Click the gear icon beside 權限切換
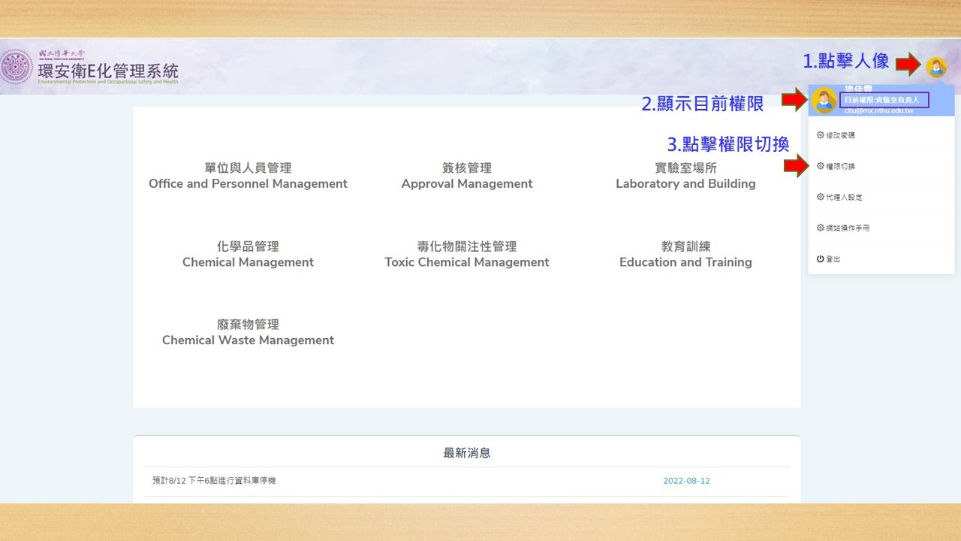Viewport: 961px width, 541px height. [x=820, y=166]
